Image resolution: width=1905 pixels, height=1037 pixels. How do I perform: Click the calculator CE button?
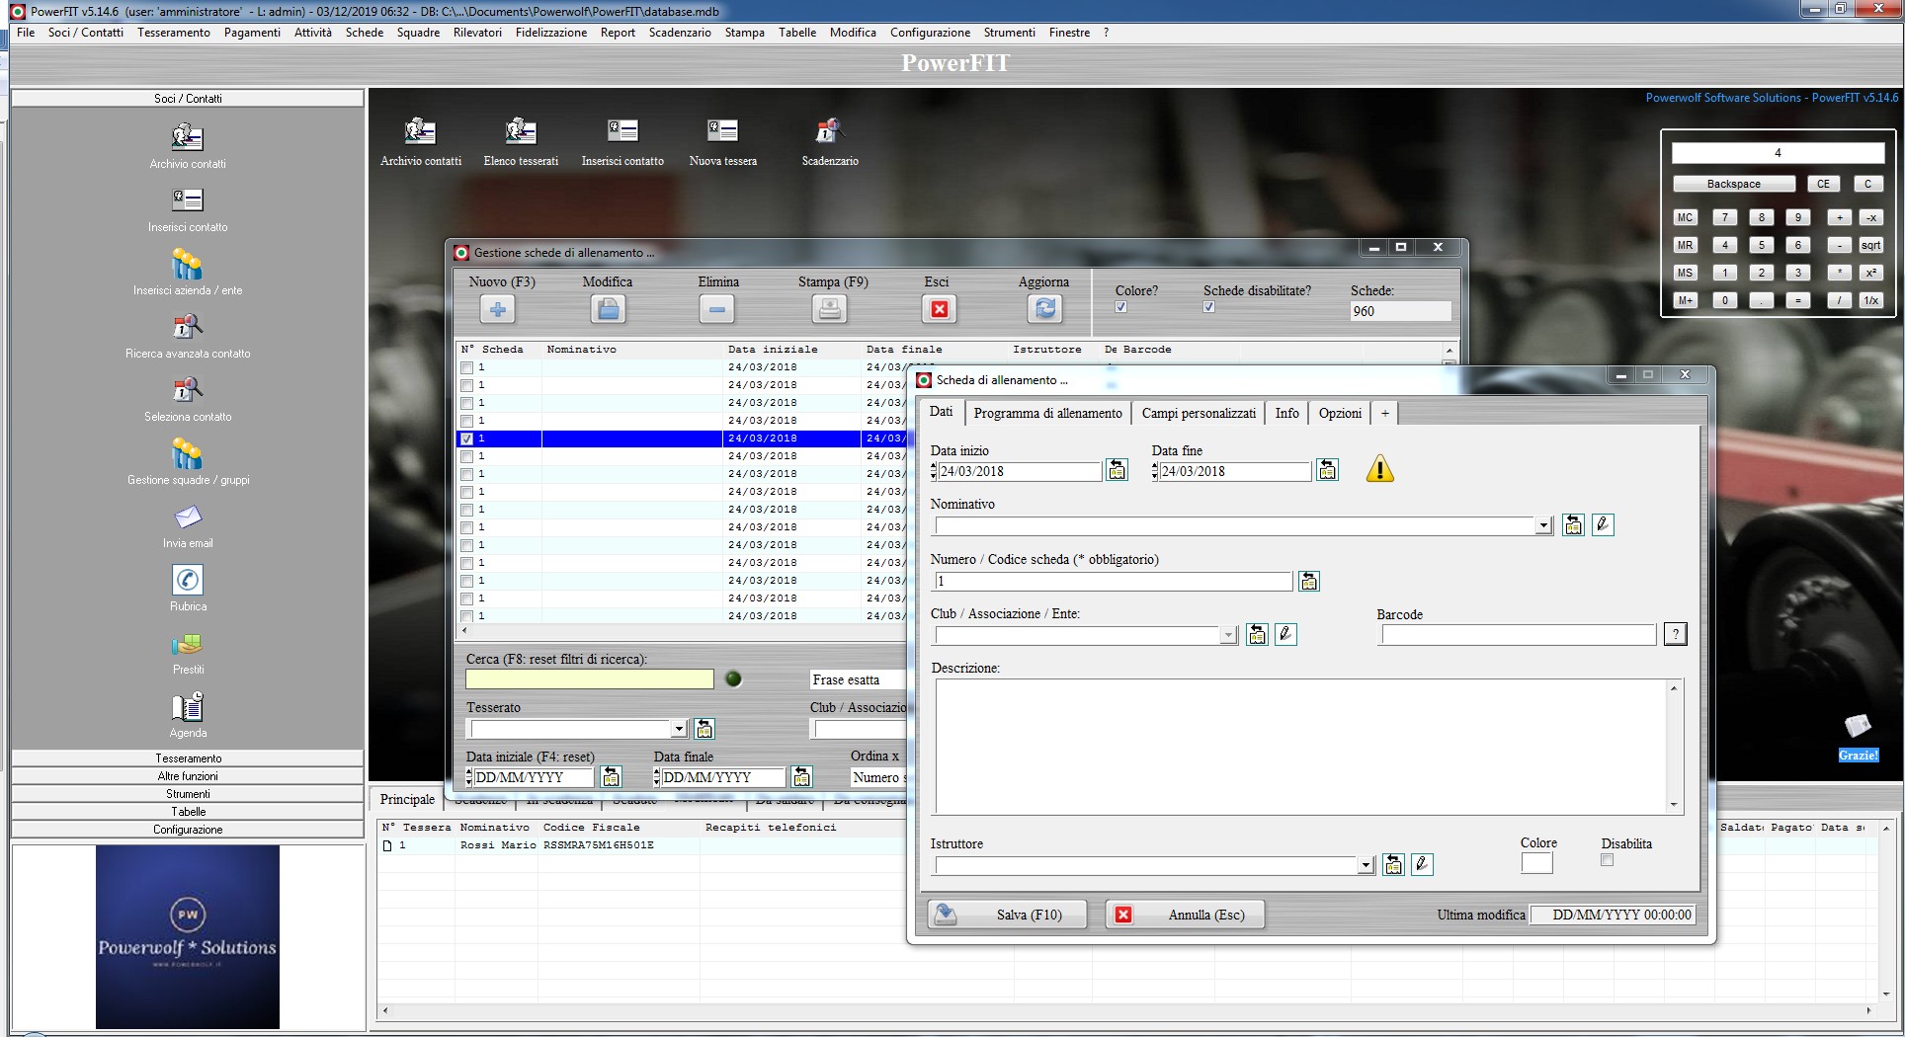click(1823, 184)
